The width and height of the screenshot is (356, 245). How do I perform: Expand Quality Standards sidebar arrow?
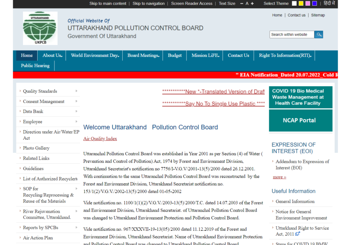[76, 91]
